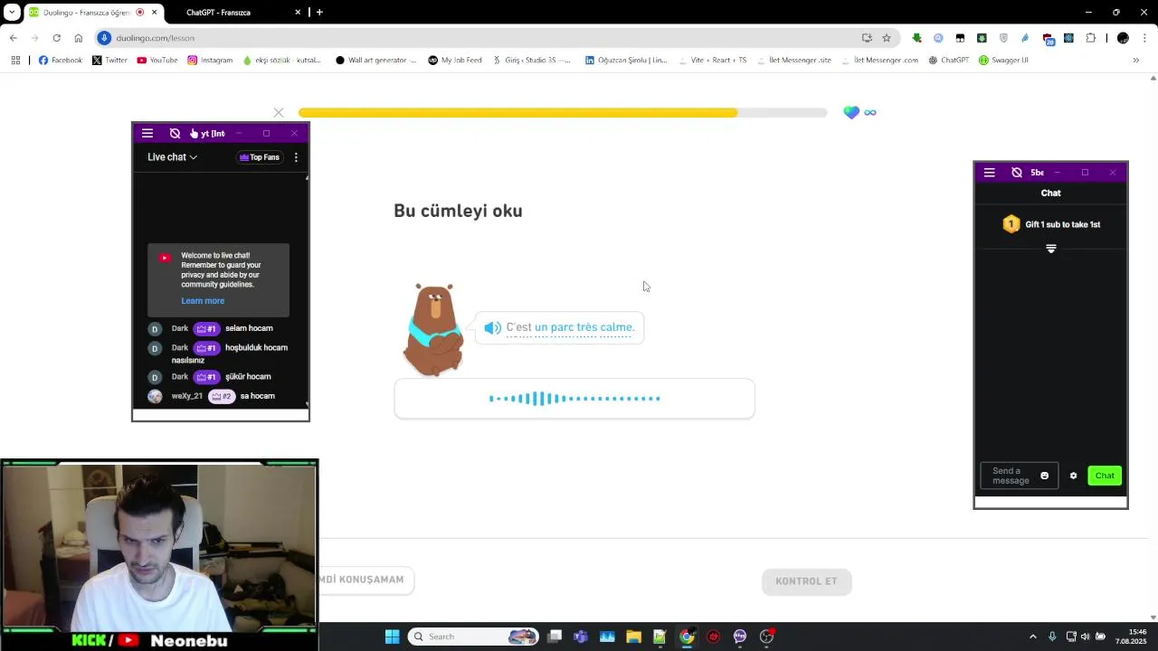The height and width of the screenshot is (651, 1158).
Task: Click the word 'parc' in the sentence
Action: (562, 327)
